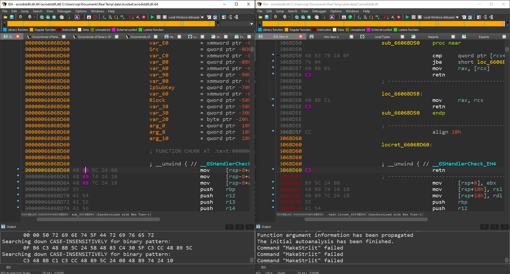Image resolution: width=510 pixels, height=274 pixels.
Task: Click 'align 20h' line in right disassembly
Action: [x=447, y=132]
